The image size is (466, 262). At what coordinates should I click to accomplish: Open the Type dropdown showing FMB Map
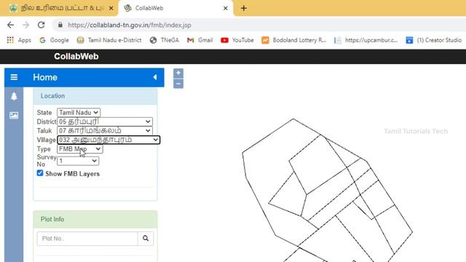[x=80, y=149]
